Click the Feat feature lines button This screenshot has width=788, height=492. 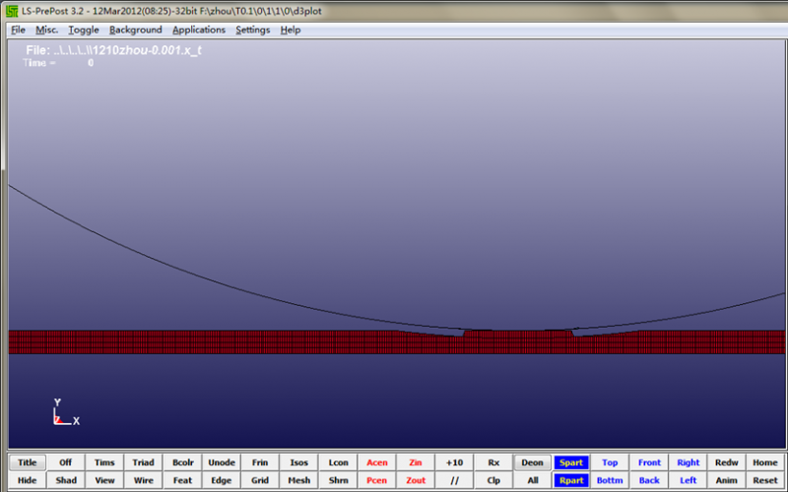[x=182, y=480]
